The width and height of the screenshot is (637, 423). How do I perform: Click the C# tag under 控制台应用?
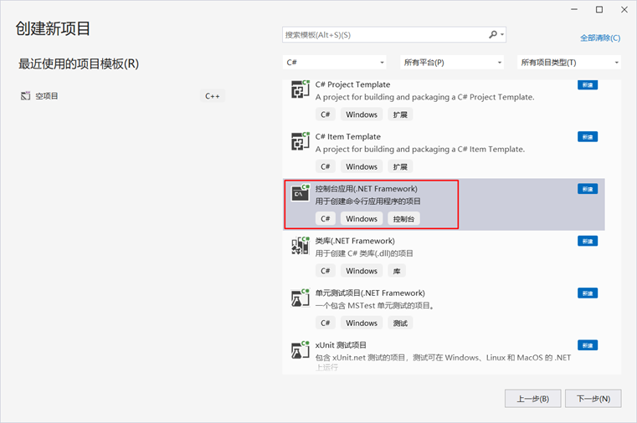click(x=326, y=219)
